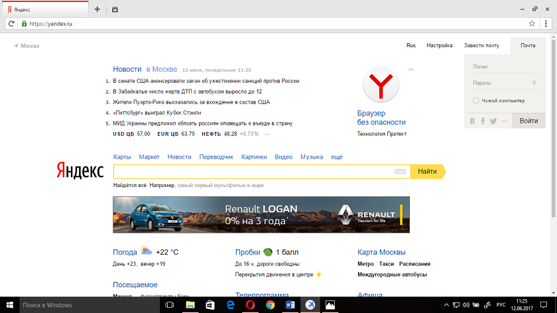Open Task View on the taskbar
This screenshot has width=557, height=313.
point(170,305)
